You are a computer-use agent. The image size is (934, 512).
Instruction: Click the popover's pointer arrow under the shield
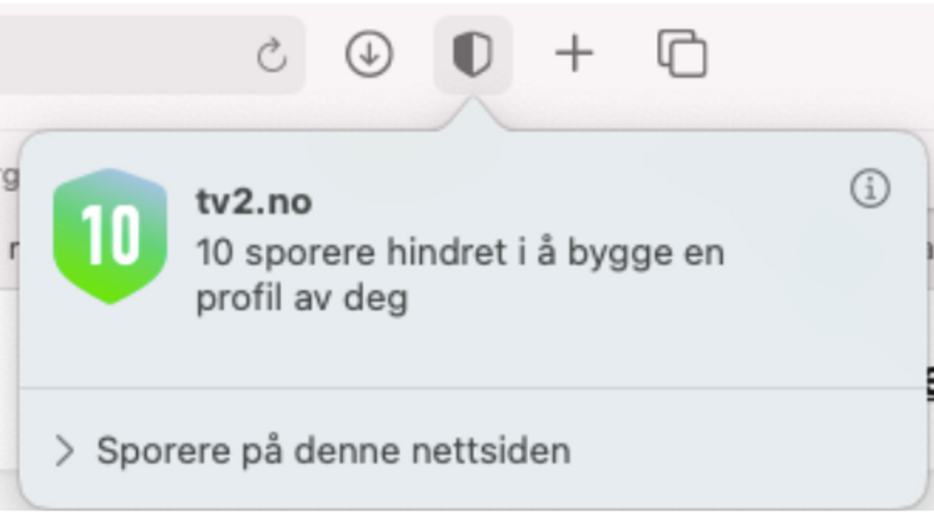[x=473, y=114]
